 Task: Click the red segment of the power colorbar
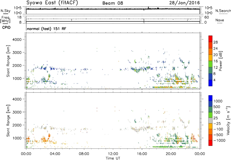tap(210, 39)
